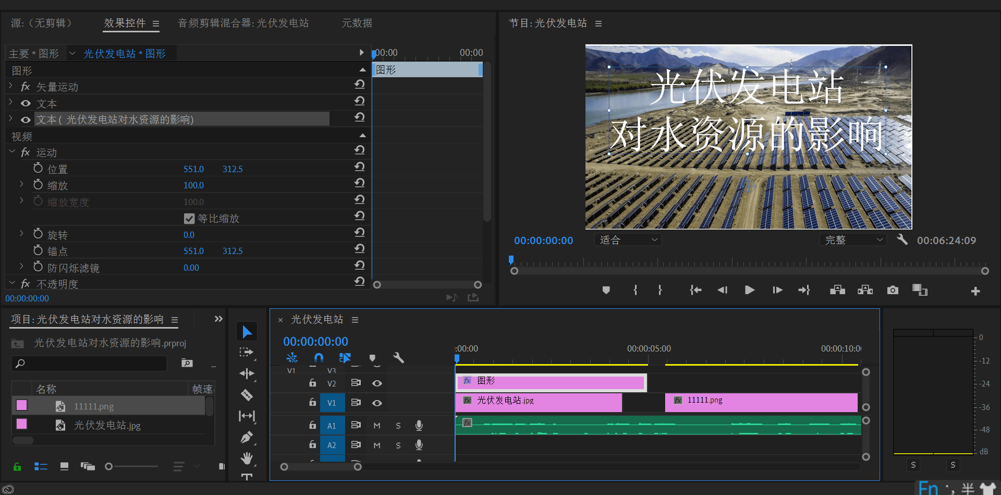Select the Razor tool

(247, 395)
